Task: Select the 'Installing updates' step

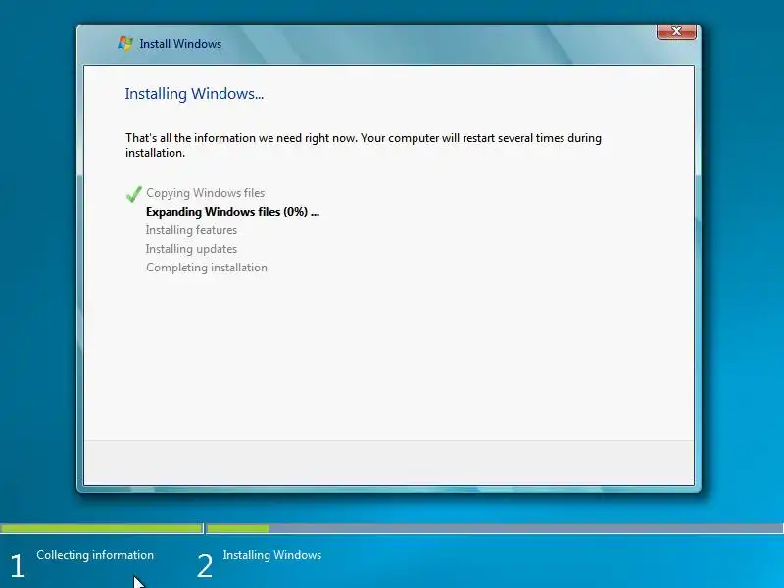Action: (x=191, y=249)
